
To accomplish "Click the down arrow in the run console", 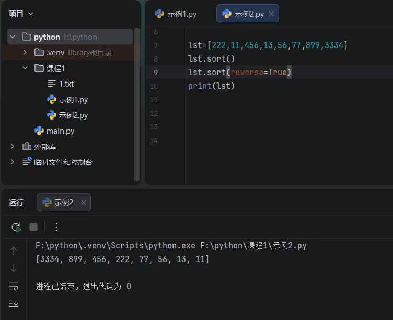I will pos(14,268).
